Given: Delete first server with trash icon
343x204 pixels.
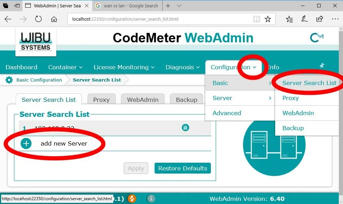Looking at the screenshot, I should coord(185,128).
